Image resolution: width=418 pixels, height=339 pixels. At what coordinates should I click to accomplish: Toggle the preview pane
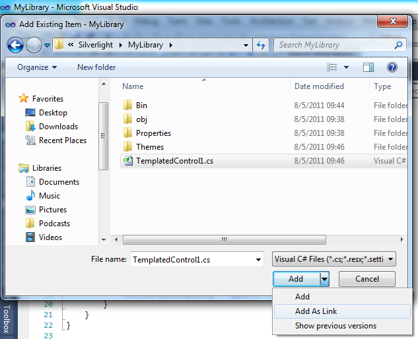pos(368,67)
